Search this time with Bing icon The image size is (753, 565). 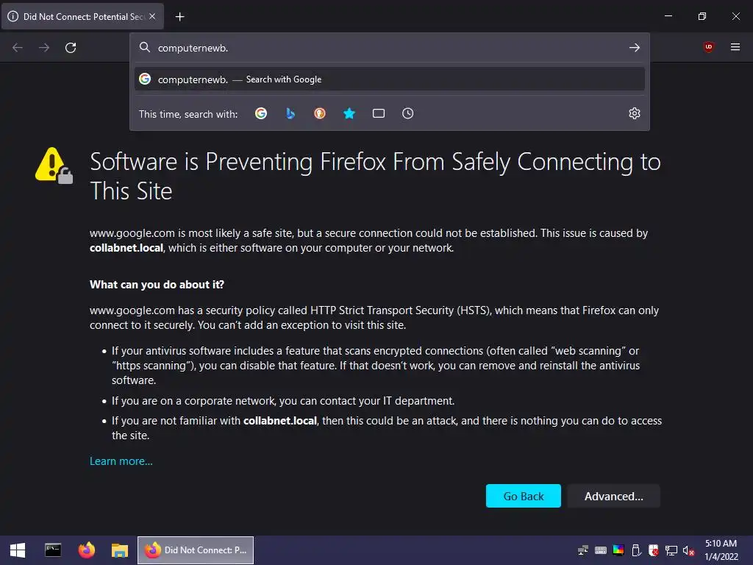click(x=290, y=113)
